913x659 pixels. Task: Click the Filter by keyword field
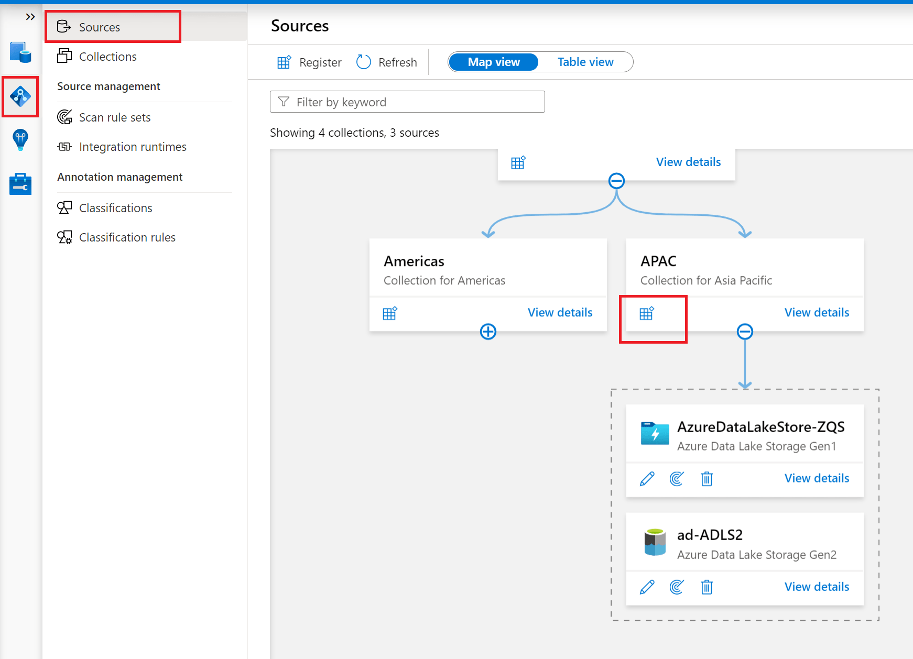pos(407,102)
